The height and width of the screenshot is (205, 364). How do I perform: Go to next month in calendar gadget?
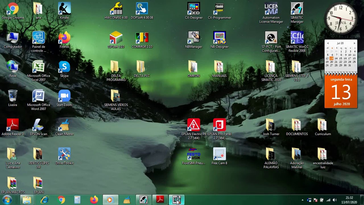pyautogui.click(x=354, y=43)
